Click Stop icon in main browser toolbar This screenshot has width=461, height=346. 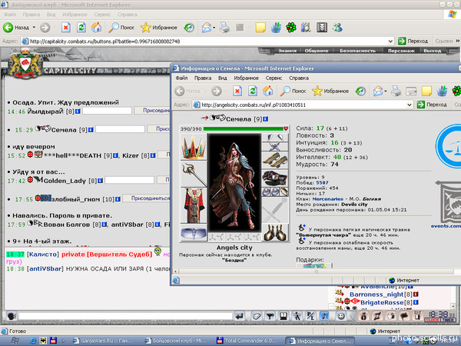click(66, 28)
